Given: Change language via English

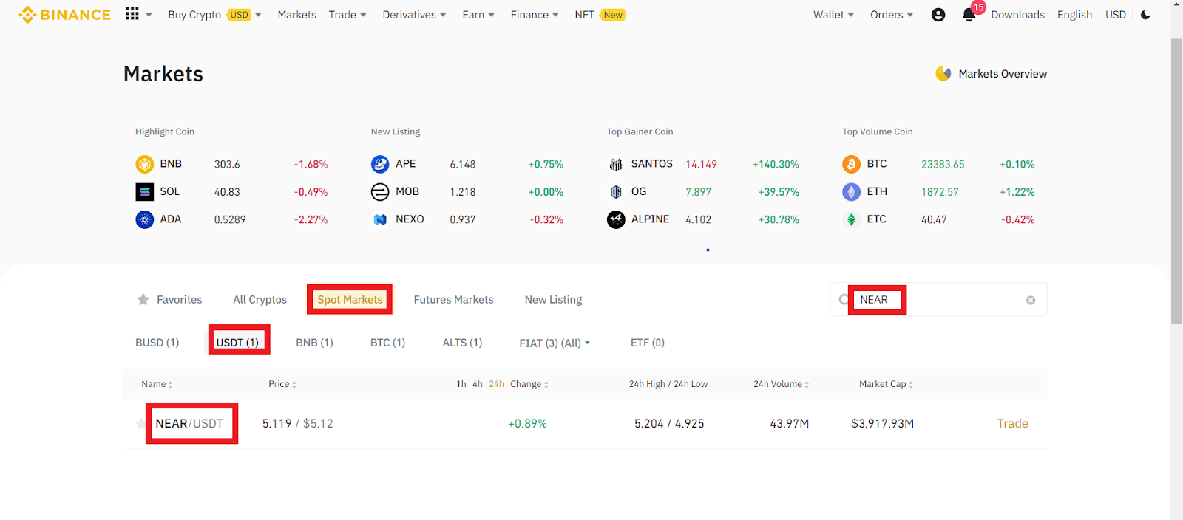Looking at the screenshot, I should pyautogui.click(x=1074, y=15).
